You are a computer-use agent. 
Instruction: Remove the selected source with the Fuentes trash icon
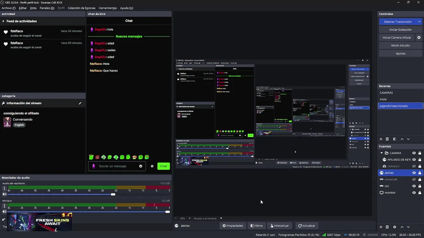pyautogui.click(x=387, y=227)
